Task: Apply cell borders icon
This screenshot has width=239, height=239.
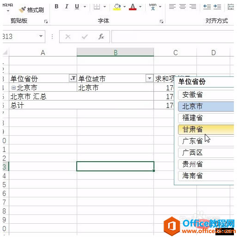Action: pos(97,6)
